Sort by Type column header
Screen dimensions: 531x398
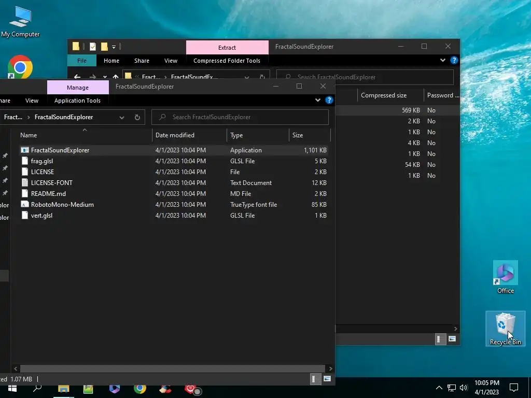point(258,135)
